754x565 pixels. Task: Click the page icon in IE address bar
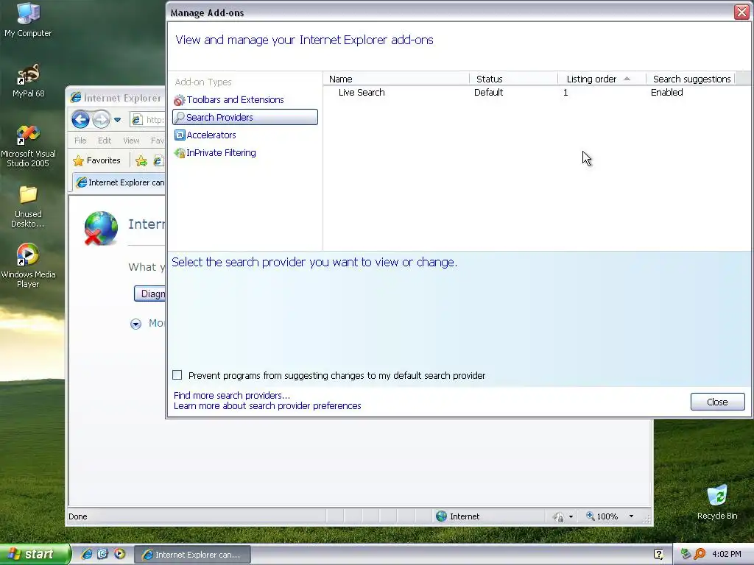137,120
